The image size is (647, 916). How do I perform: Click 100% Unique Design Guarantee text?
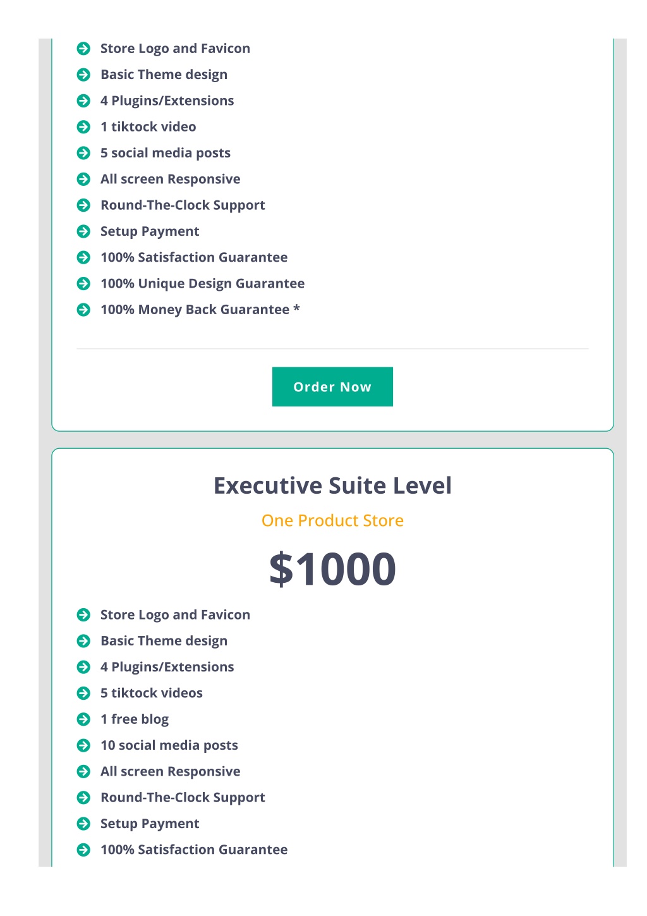pos(202,284)
